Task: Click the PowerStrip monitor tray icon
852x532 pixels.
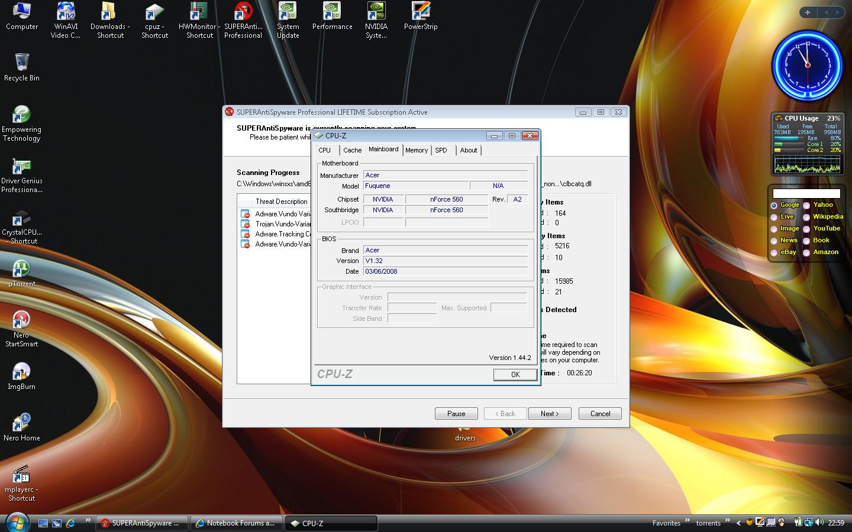Action: (x=760, y=523)
